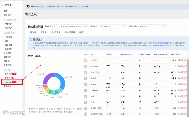Click the info icon beside 其他 country
Screen dimensions: 189x117
pyautogui.click(x=96, y=60)
